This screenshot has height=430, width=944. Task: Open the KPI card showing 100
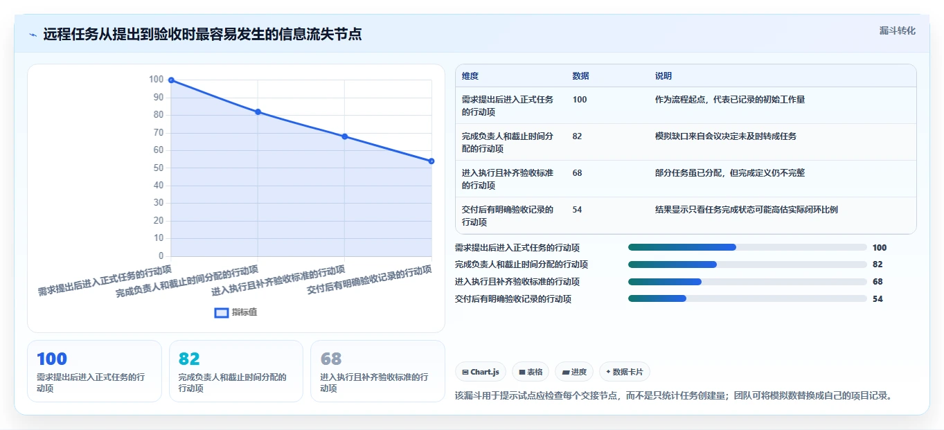(x=94, y=371)
